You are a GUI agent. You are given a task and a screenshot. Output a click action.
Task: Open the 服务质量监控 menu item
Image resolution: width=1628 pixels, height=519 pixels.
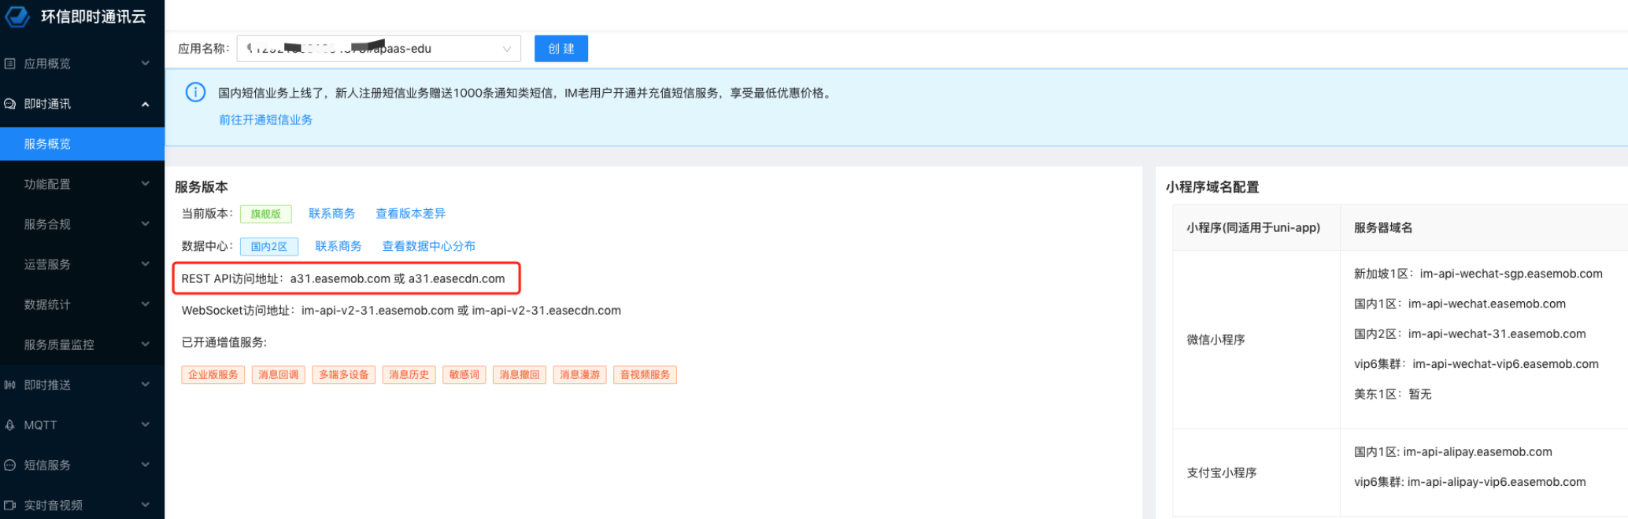(82, 344)
